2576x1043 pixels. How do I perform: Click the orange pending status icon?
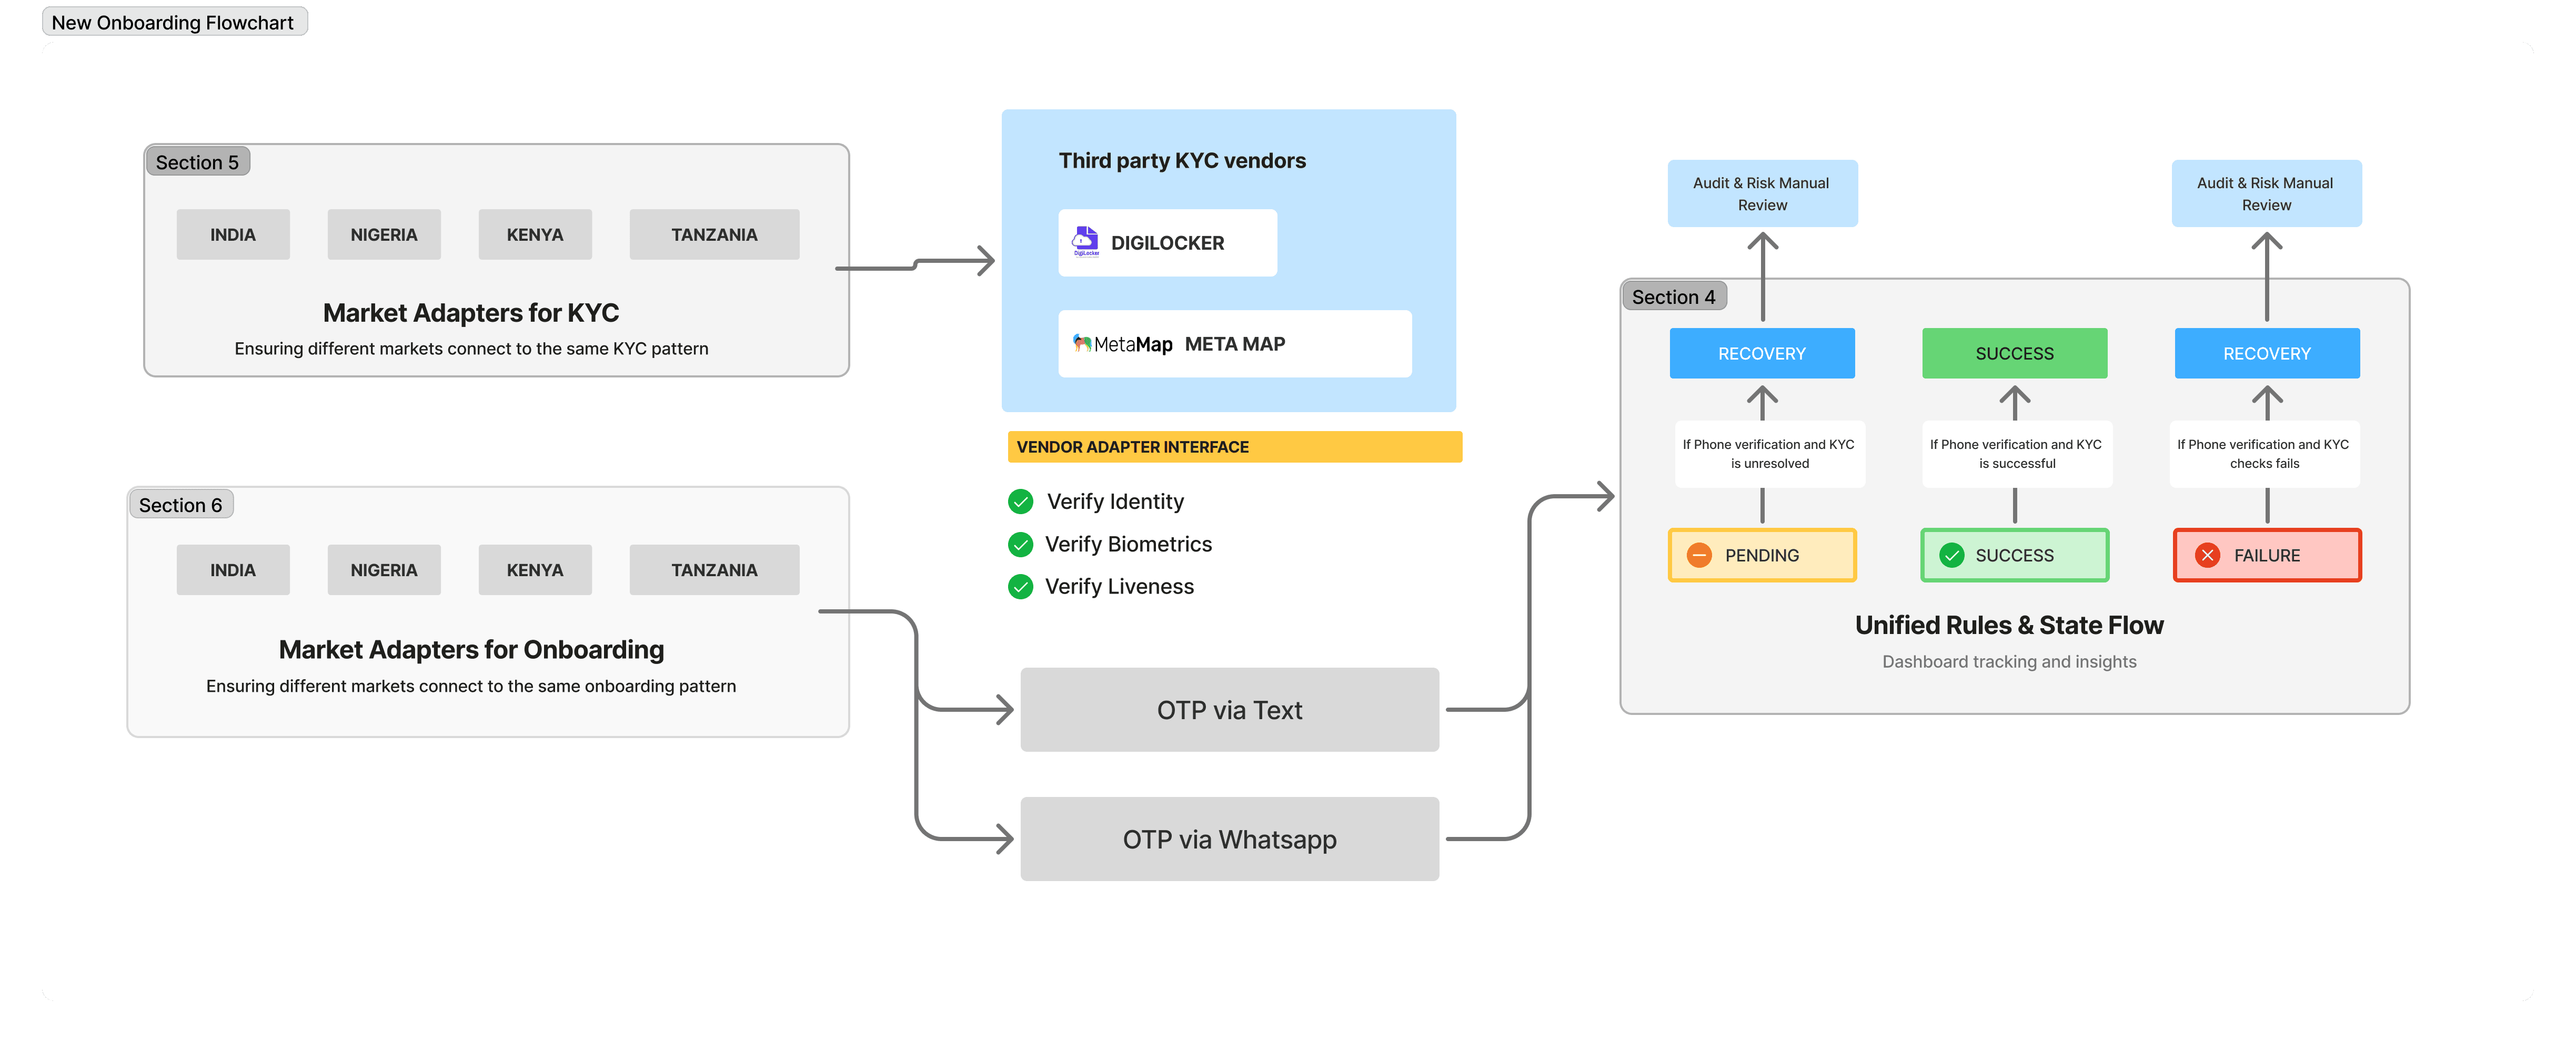(x=1699, y=556)
